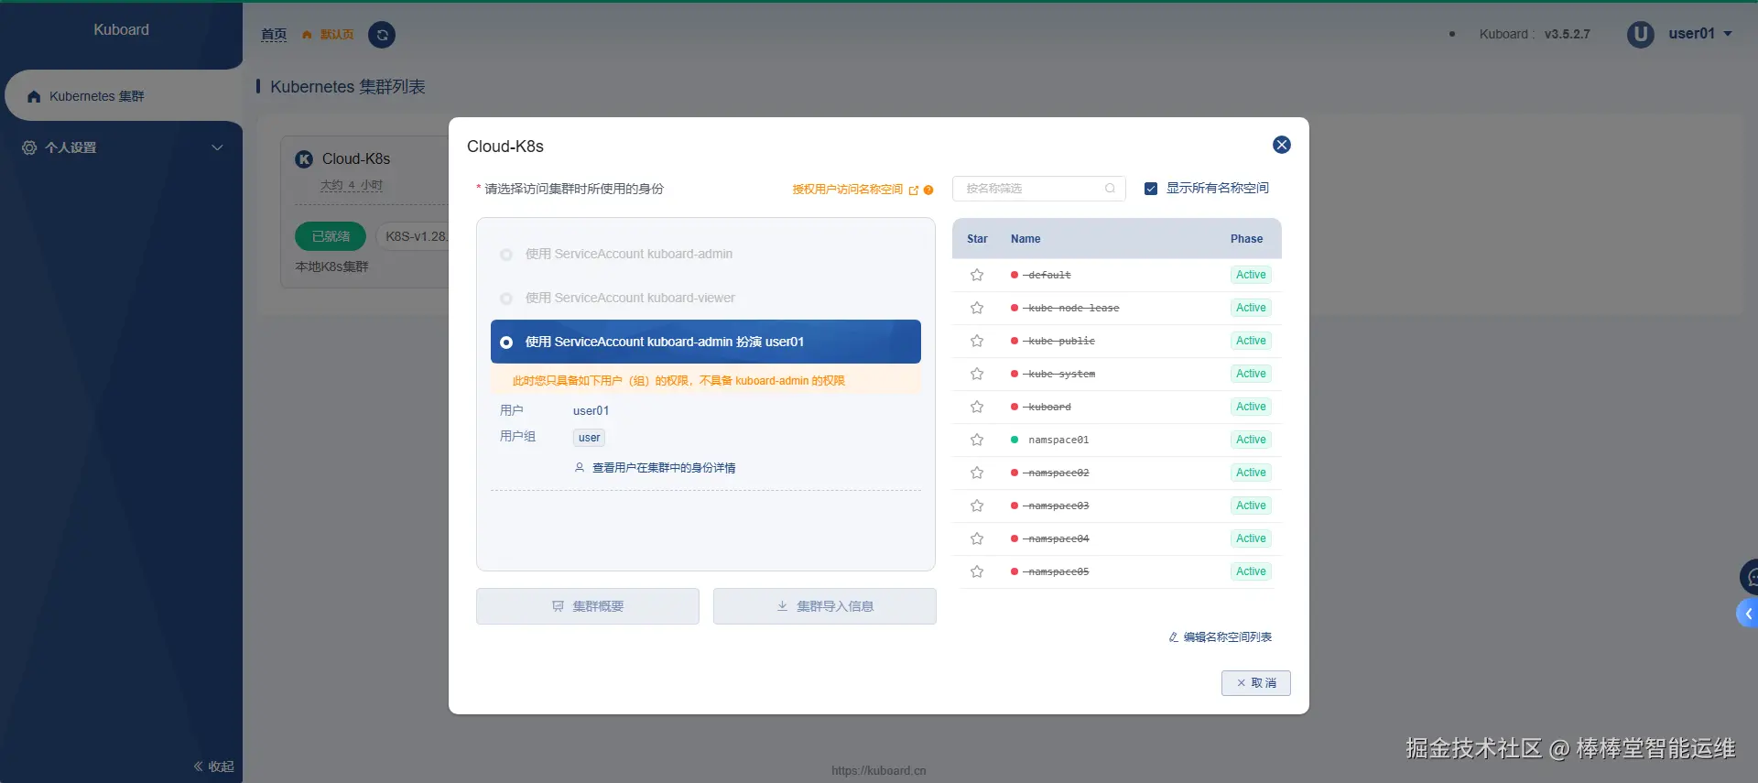Star the namspace04 namespace
The width and height of the screenshot is (1758, 783).
point(977,538)
